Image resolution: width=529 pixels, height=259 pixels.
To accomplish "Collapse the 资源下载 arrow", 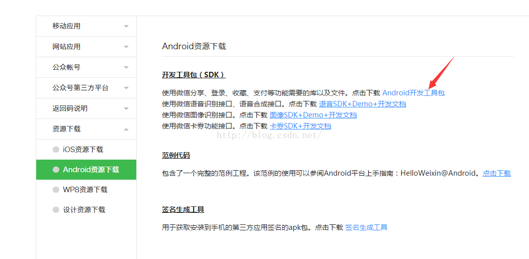I will pyautogui.click(x=126, y=129).
